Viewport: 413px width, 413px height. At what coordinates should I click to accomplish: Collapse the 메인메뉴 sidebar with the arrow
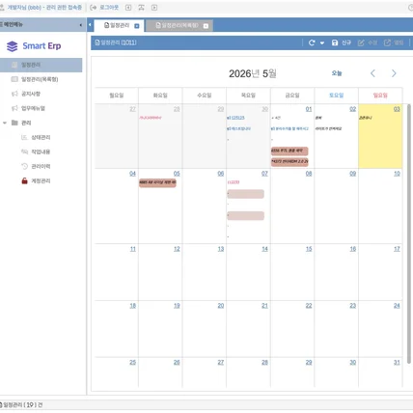[x=80, y=25]
